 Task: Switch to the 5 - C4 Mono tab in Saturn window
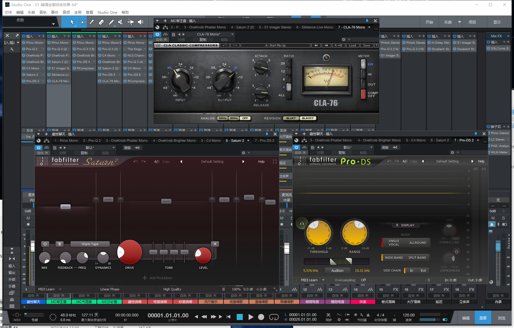211,140
